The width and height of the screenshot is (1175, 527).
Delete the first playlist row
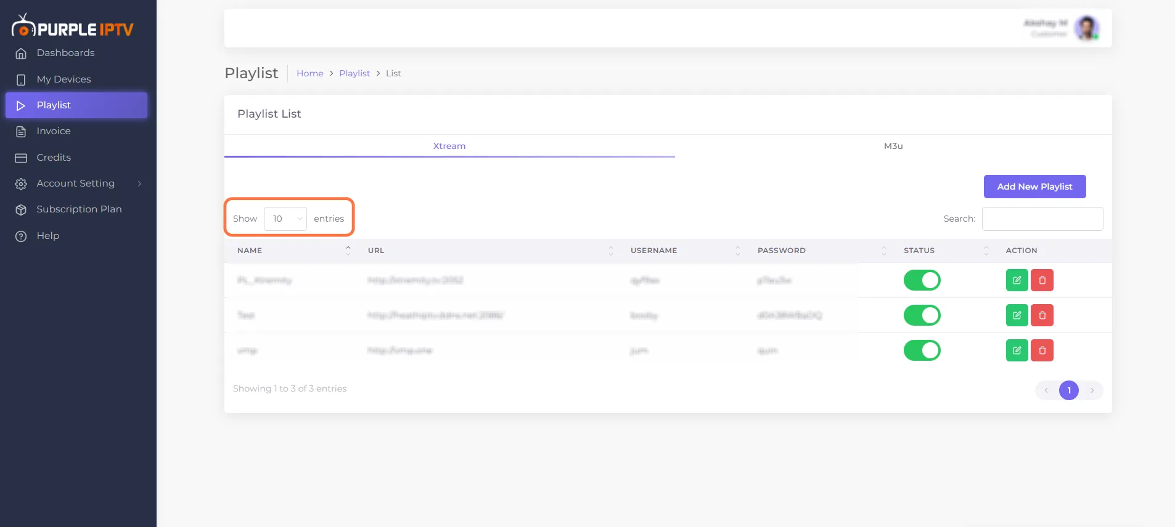(1042, 280)
